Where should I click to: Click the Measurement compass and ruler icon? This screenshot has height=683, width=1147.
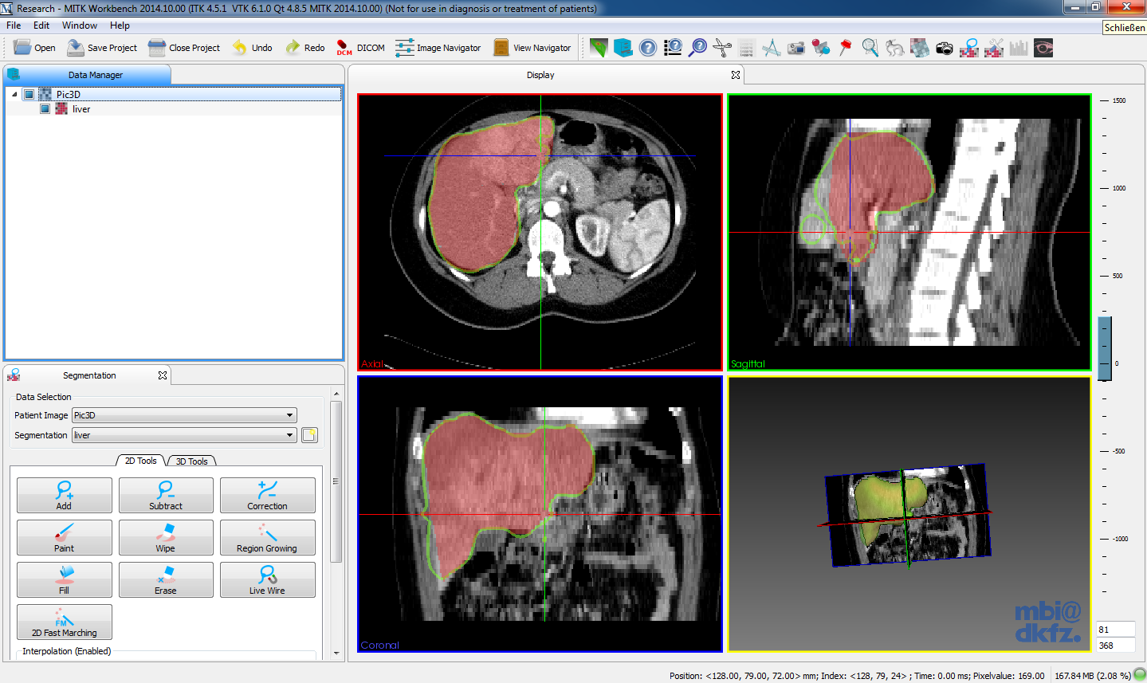click(x=772, y=48)
